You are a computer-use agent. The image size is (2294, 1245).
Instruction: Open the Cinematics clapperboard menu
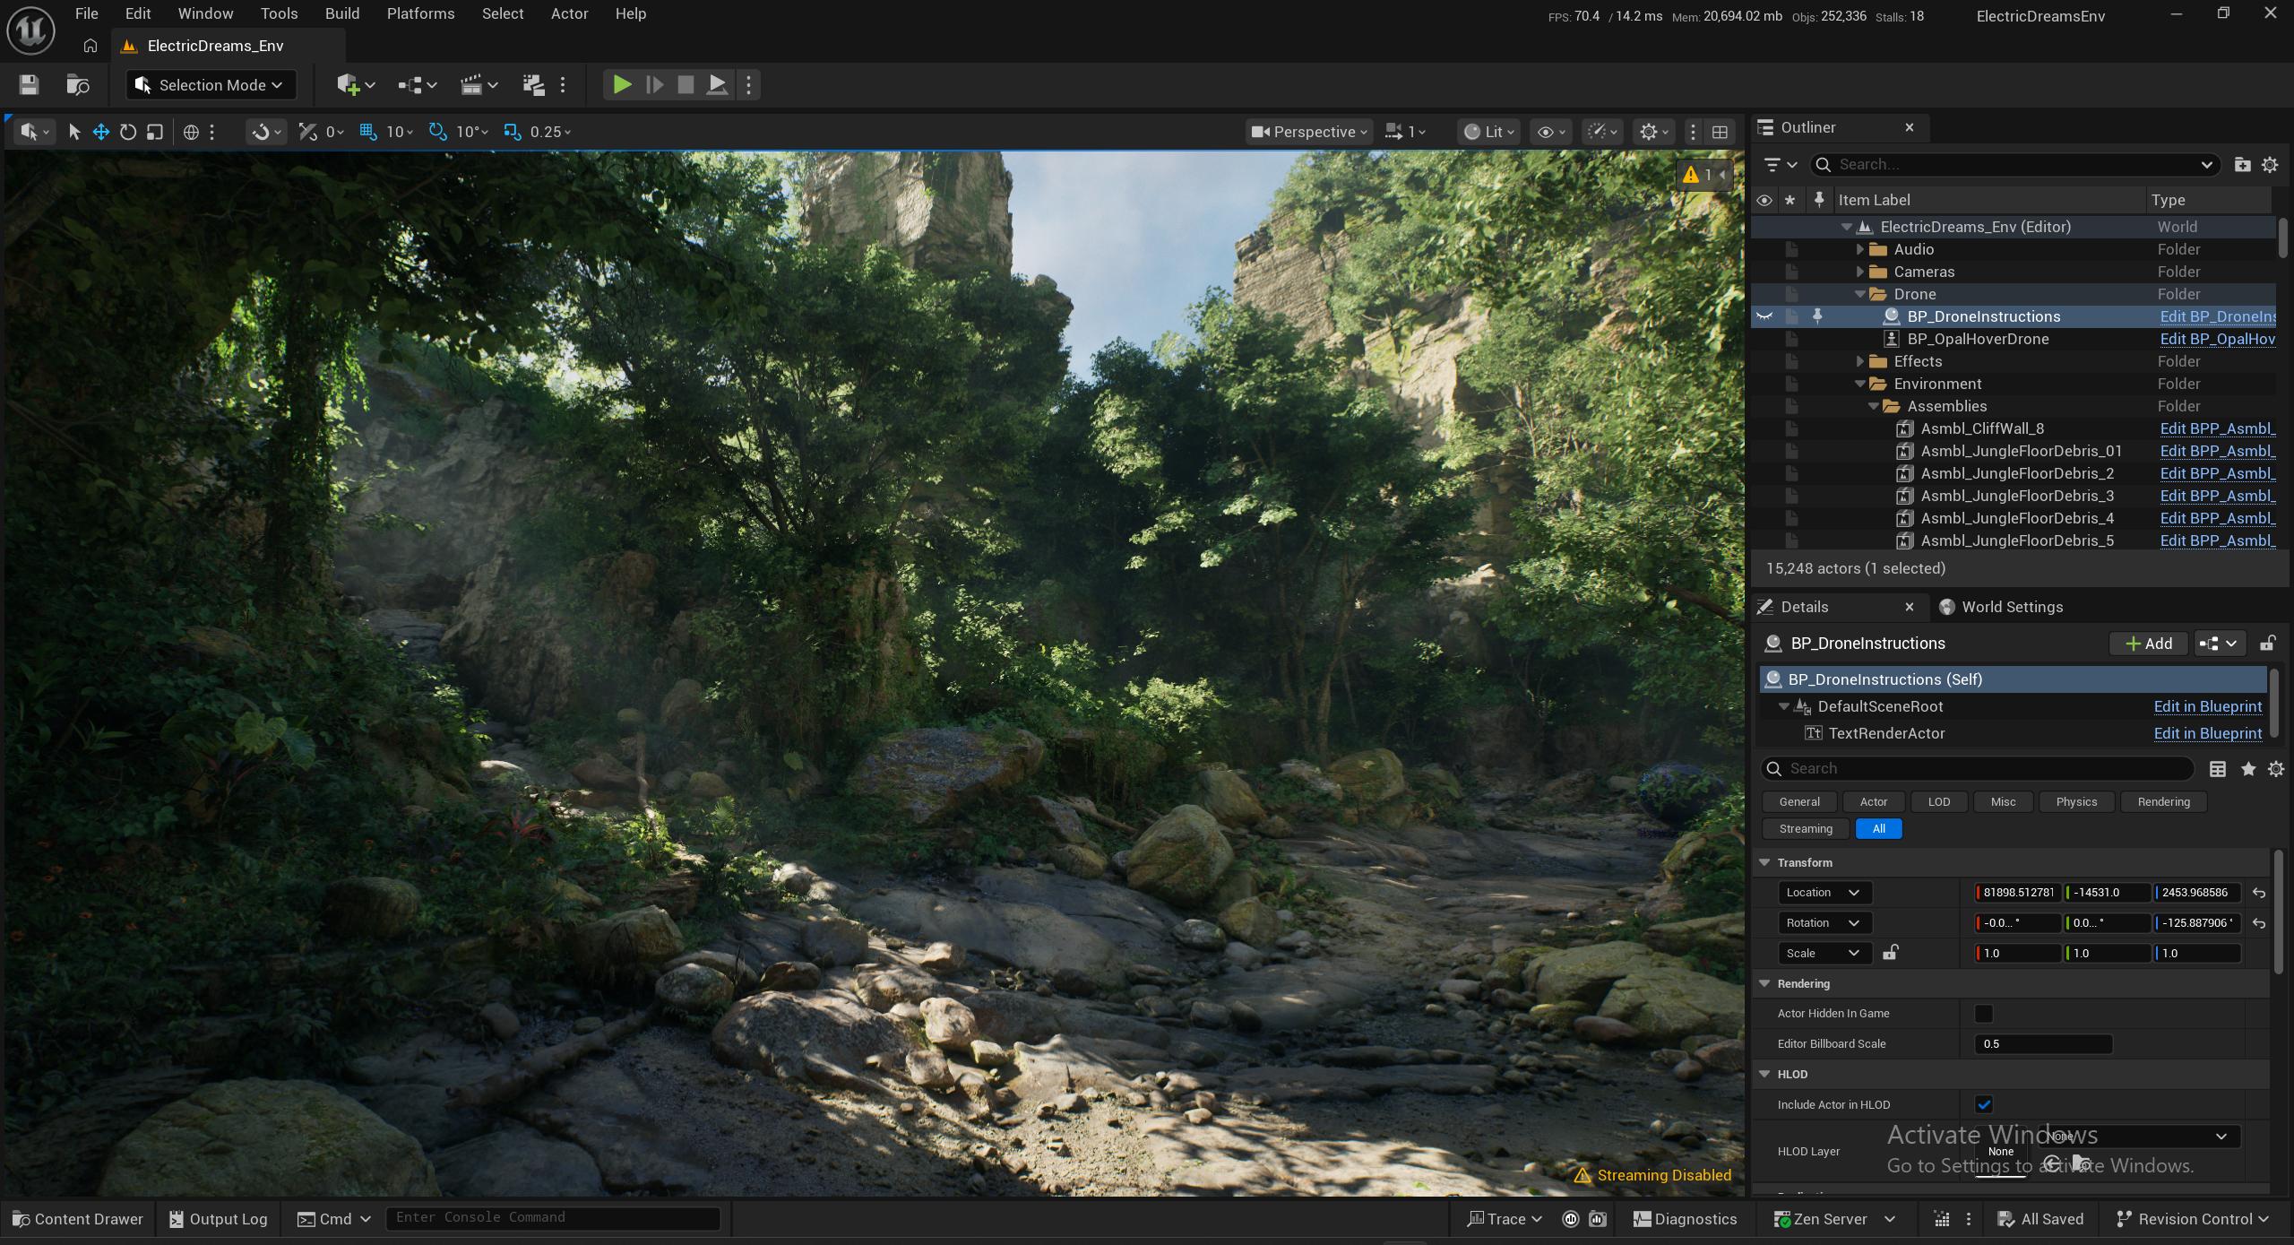click(478, 85)
